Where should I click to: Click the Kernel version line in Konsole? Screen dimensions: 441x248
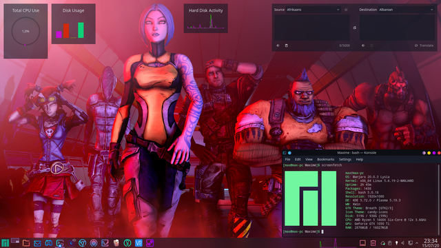(379, 180)
